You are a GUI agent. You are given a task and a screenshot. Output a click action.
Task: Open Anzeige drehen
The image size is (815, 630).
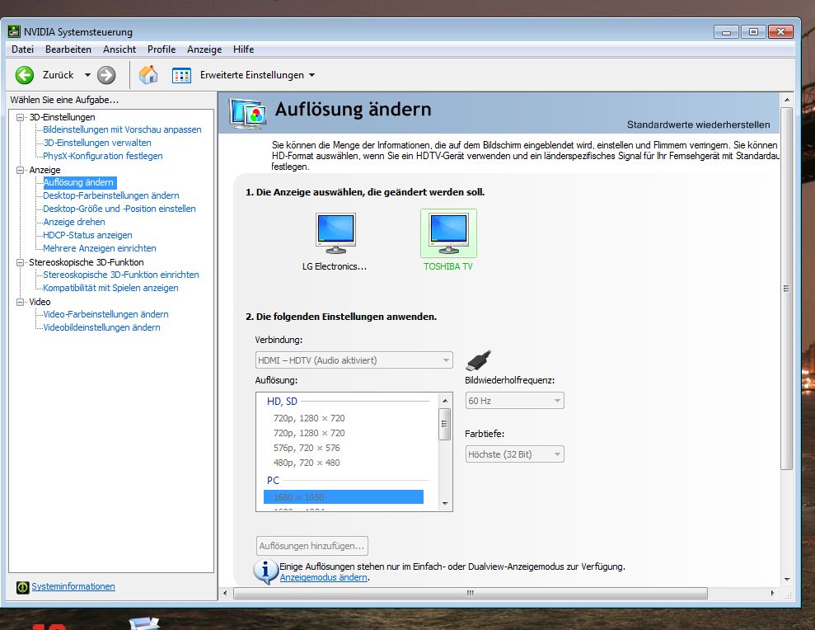(x=74, y=222)
